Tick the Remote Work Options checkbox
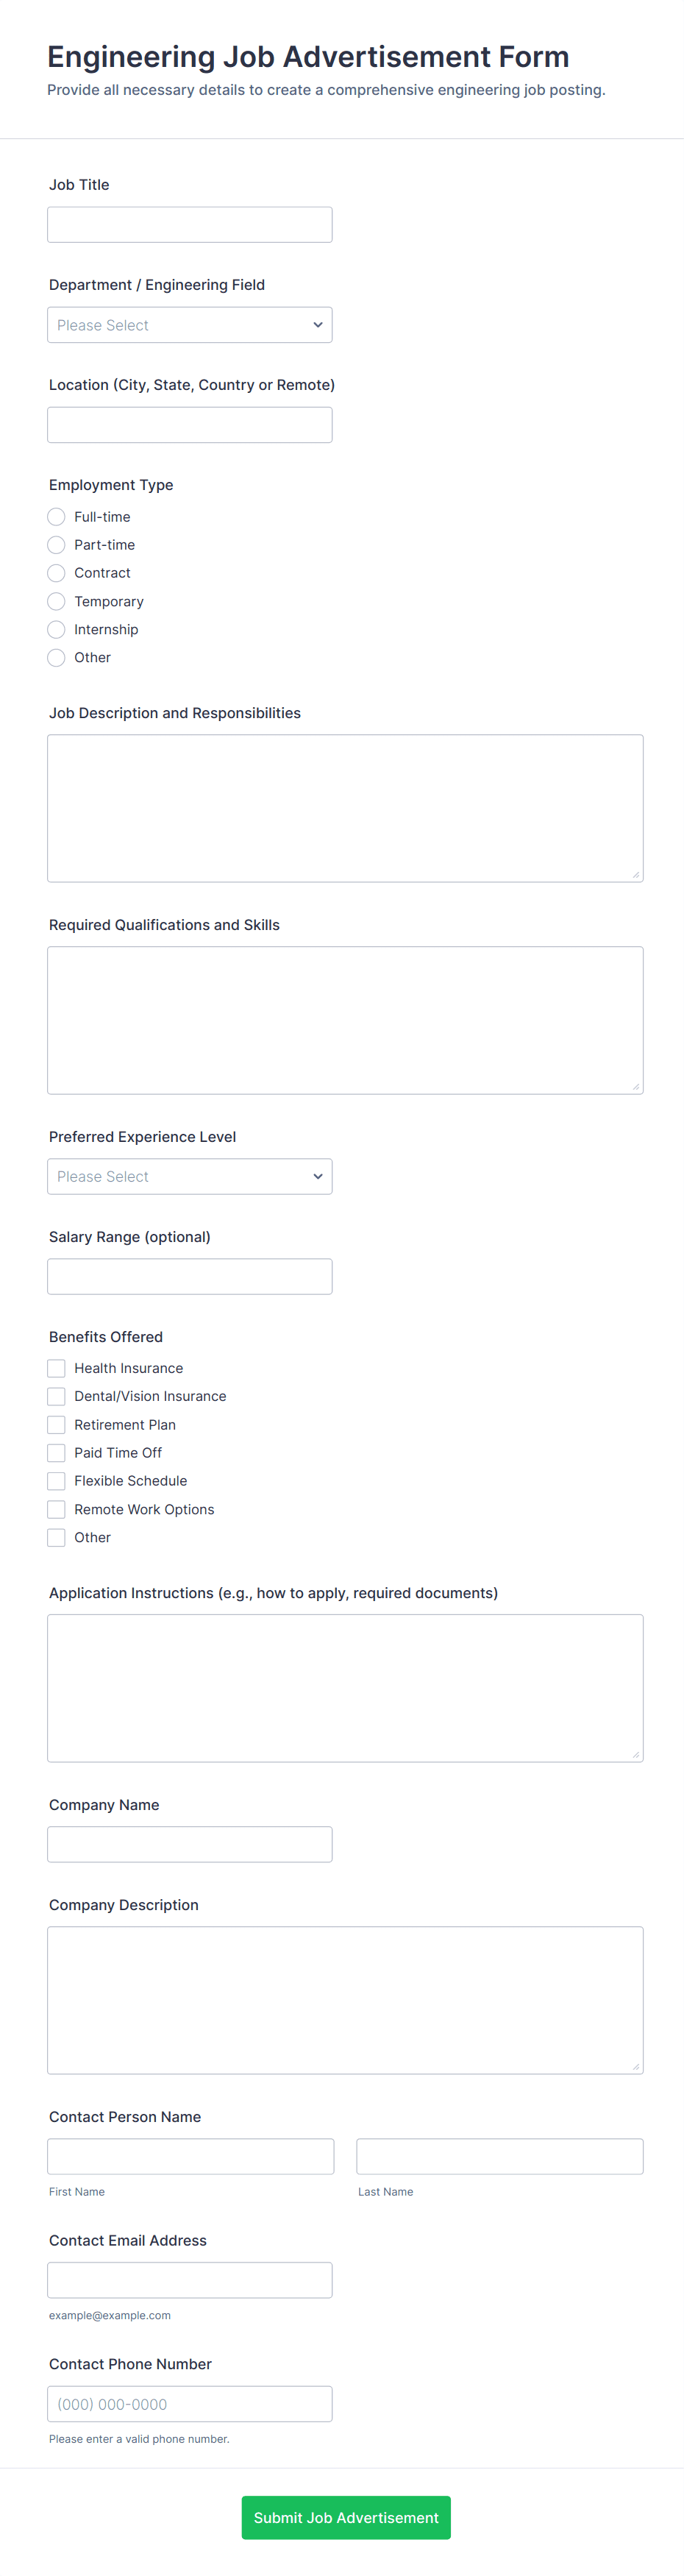Image resolution: width=684 pixels, height=2576 pixels. [x=57, y=1509]
